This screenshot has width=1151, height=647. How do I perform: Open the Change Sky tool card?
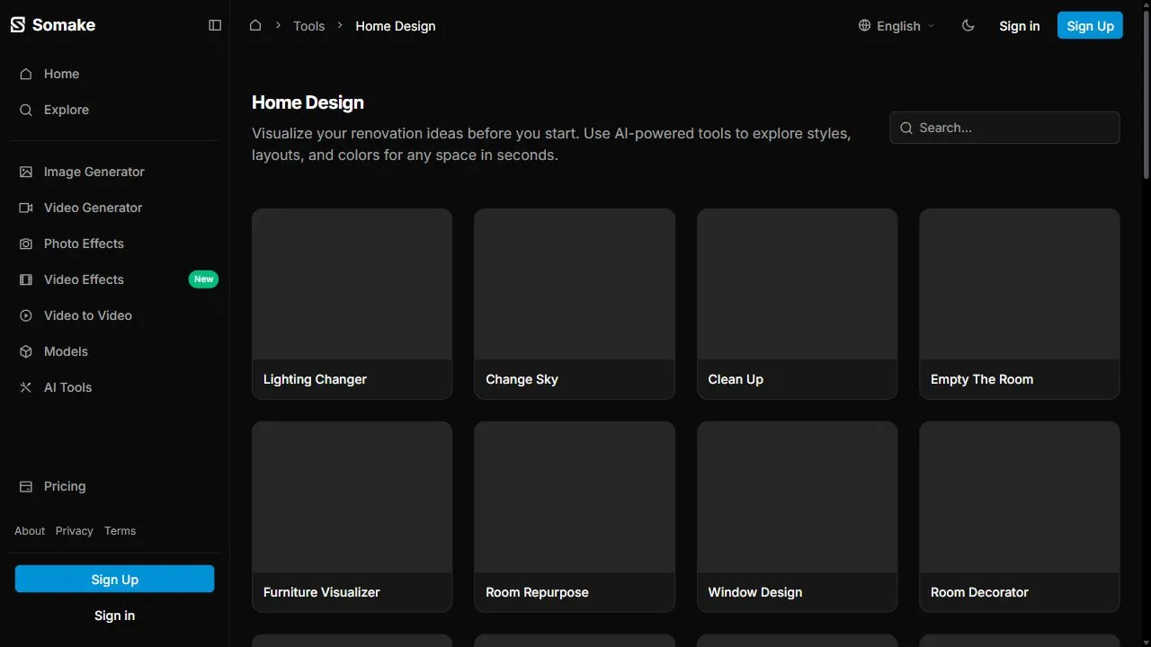(x=575, y=304)
